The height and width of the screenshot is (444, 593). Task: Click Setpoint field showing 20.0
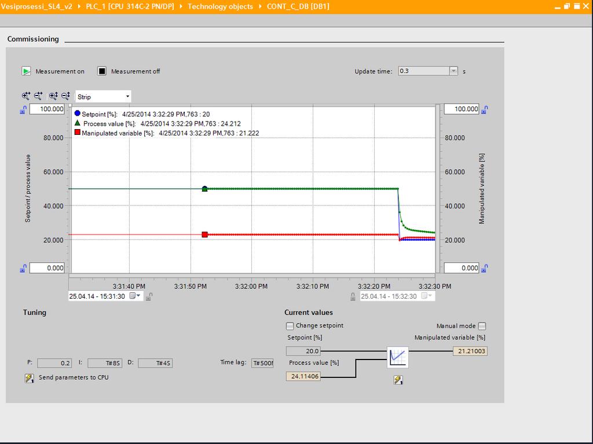point(303,351)
